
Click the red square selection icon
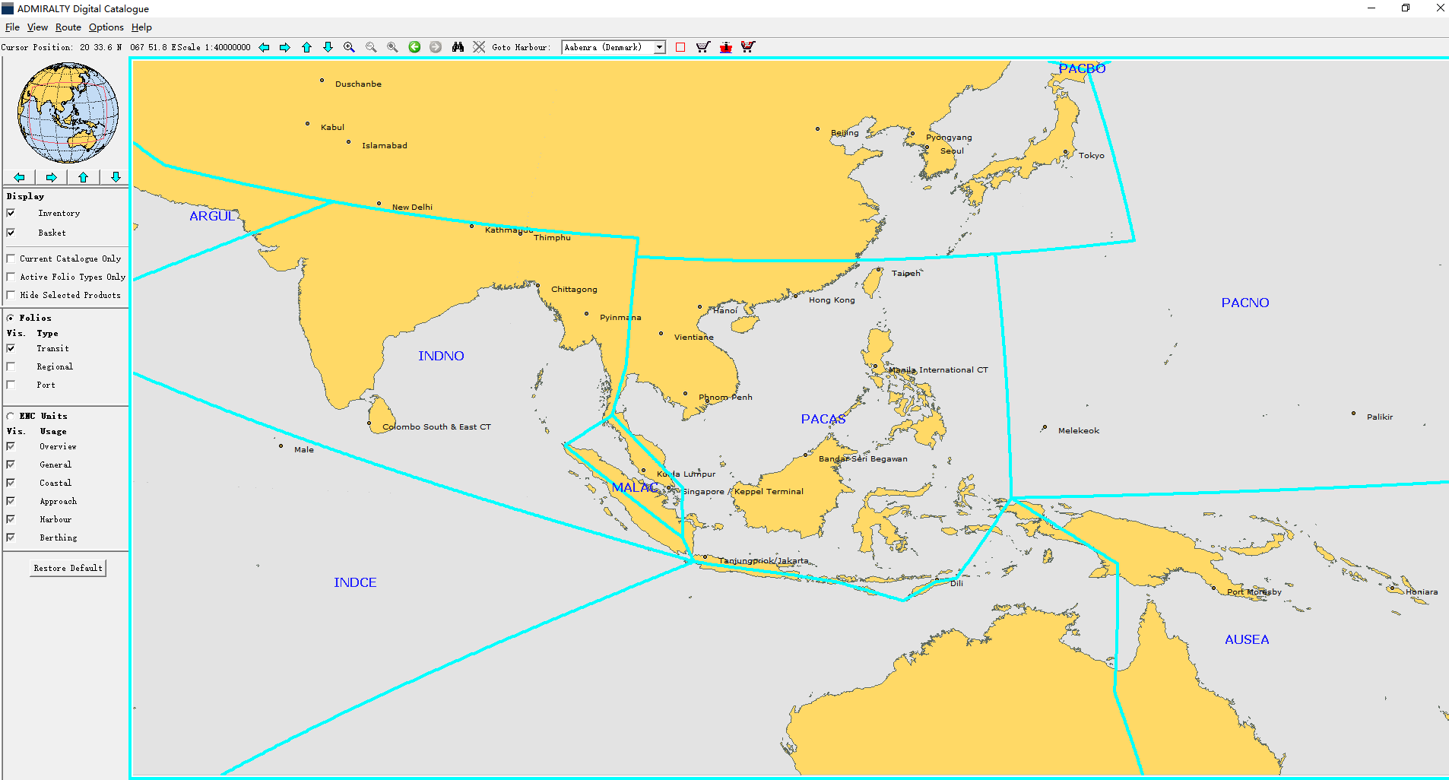tap(680, 47)
